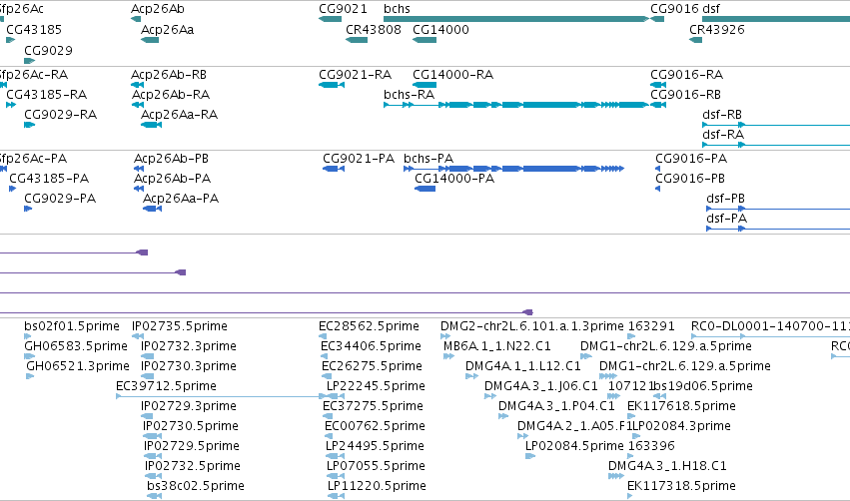Click the CR43808 gene glyph

(x=357, y=40)
